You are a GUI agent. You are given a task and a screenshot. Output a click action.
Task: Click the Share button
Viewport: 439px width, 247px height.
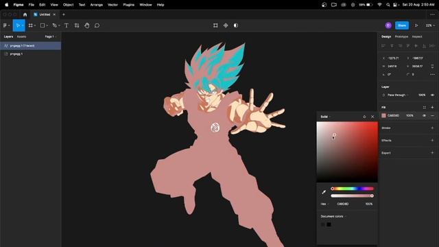tap(402, 25)
